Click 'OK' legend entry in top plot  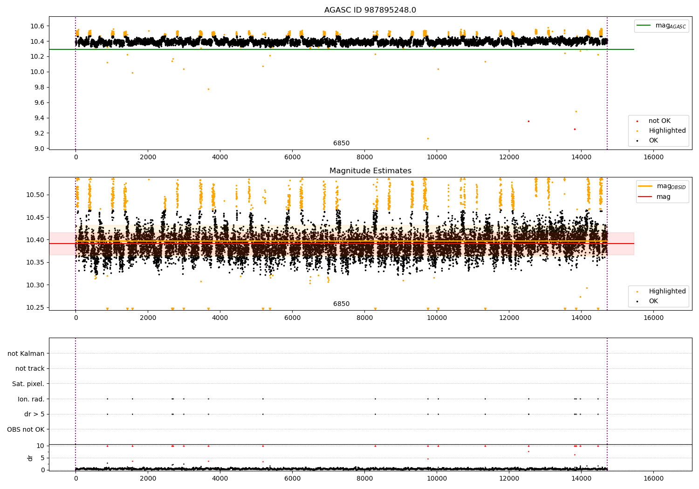[x=653, y=141]
